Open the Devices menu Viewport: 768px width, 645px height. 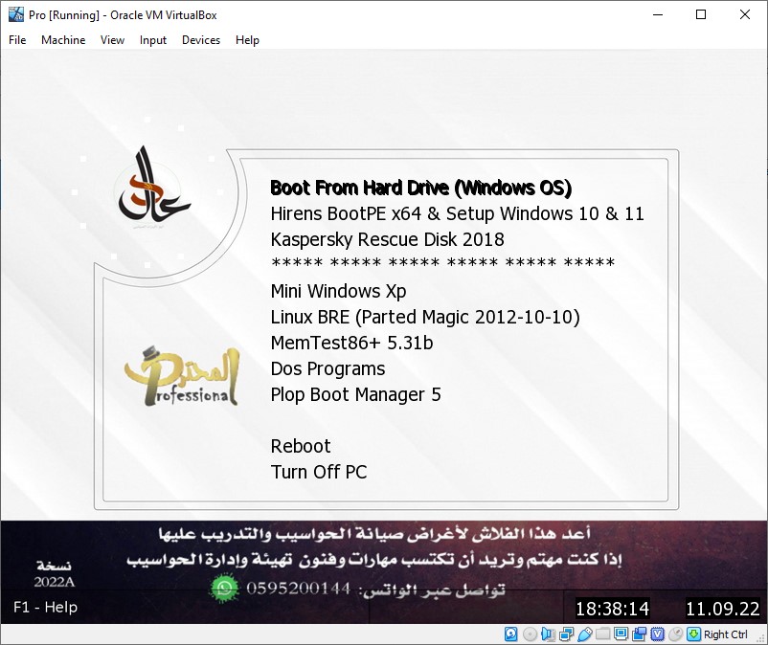point(201,40)
